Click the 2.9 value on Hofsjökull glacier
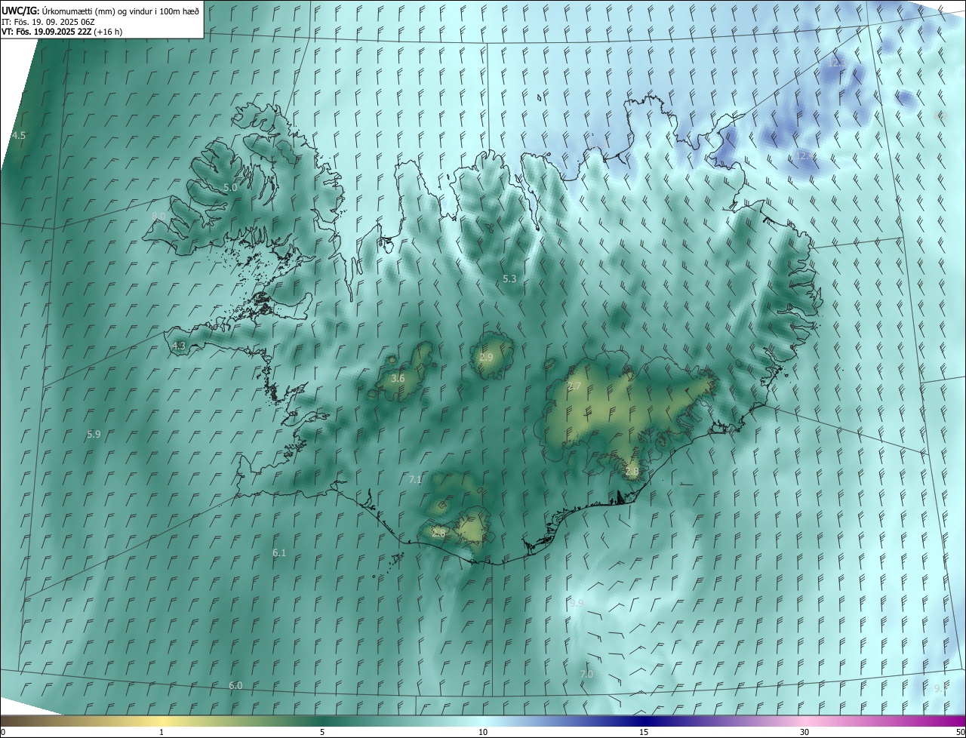Viewport: 966px width, 738px height. pyautogui.click(x=486, y=358)
